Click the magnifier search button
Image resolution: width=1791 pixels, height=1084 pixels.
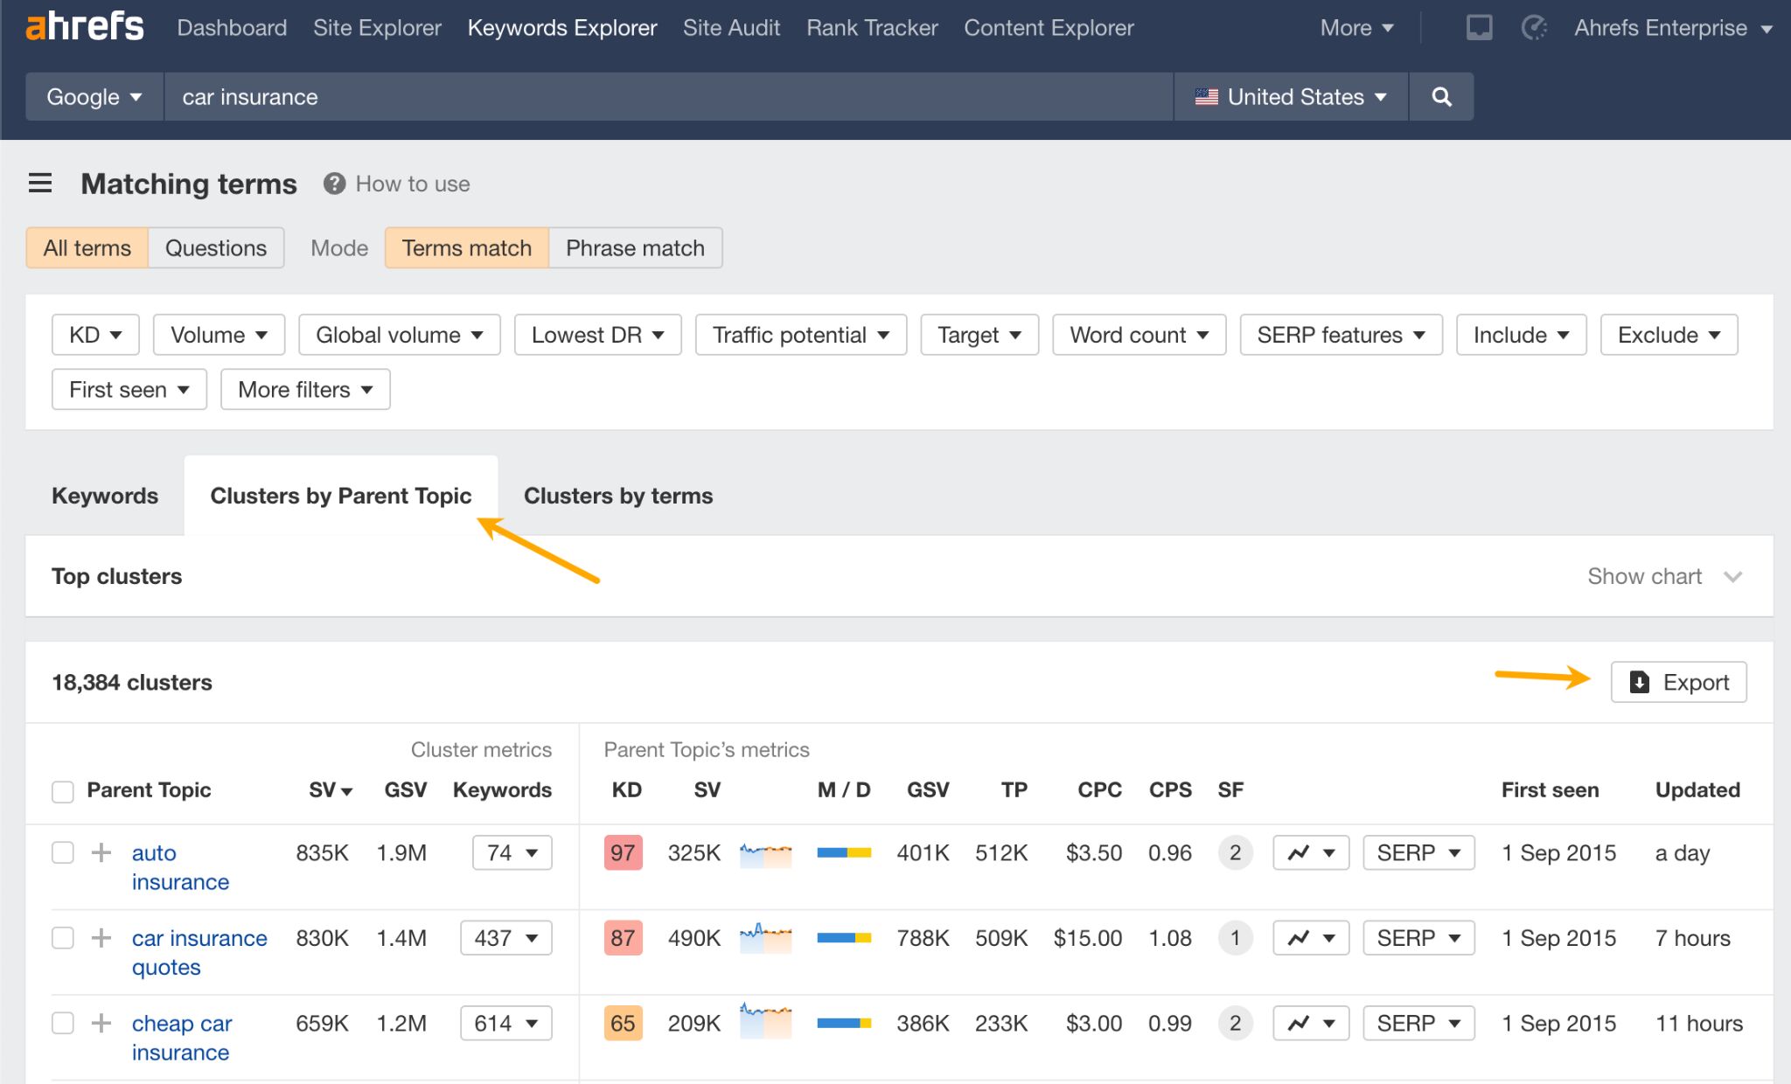1441,97
